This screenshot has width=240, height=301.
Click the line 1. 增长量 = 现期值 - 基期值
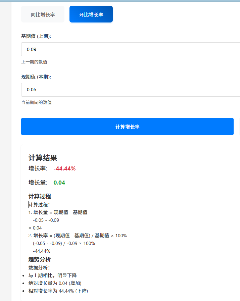[x=58, y=212]
